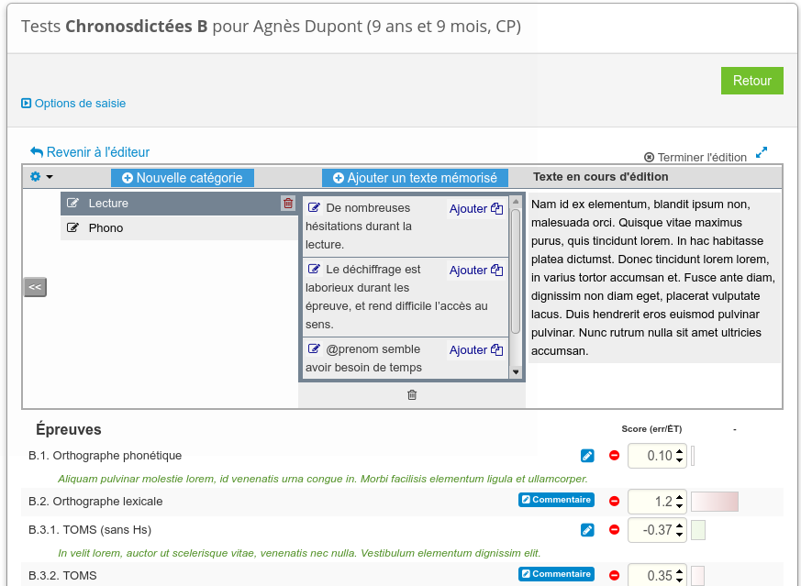Click trash icon below memorised texts

[412, 394]
